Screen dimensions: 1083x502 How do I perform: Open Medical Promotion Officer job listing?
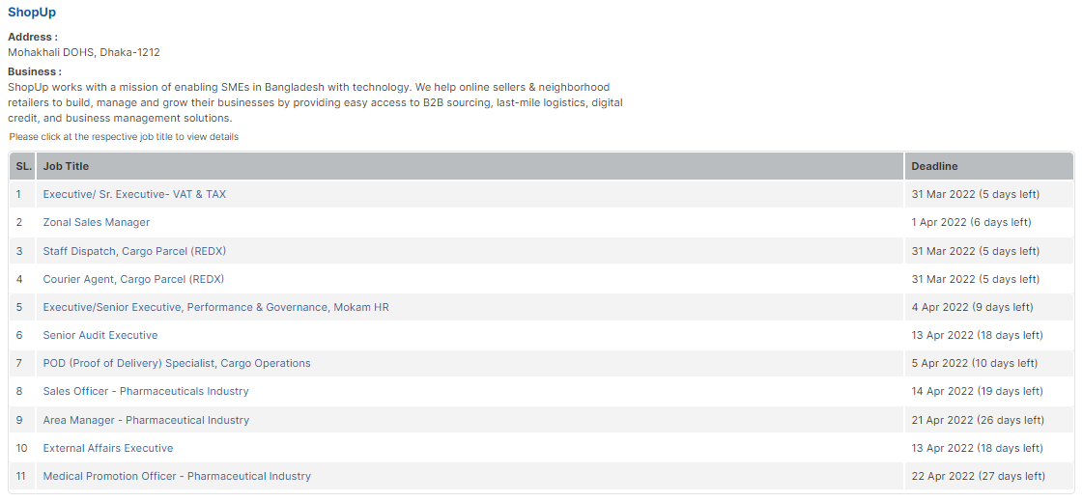(x=177, y=477)
